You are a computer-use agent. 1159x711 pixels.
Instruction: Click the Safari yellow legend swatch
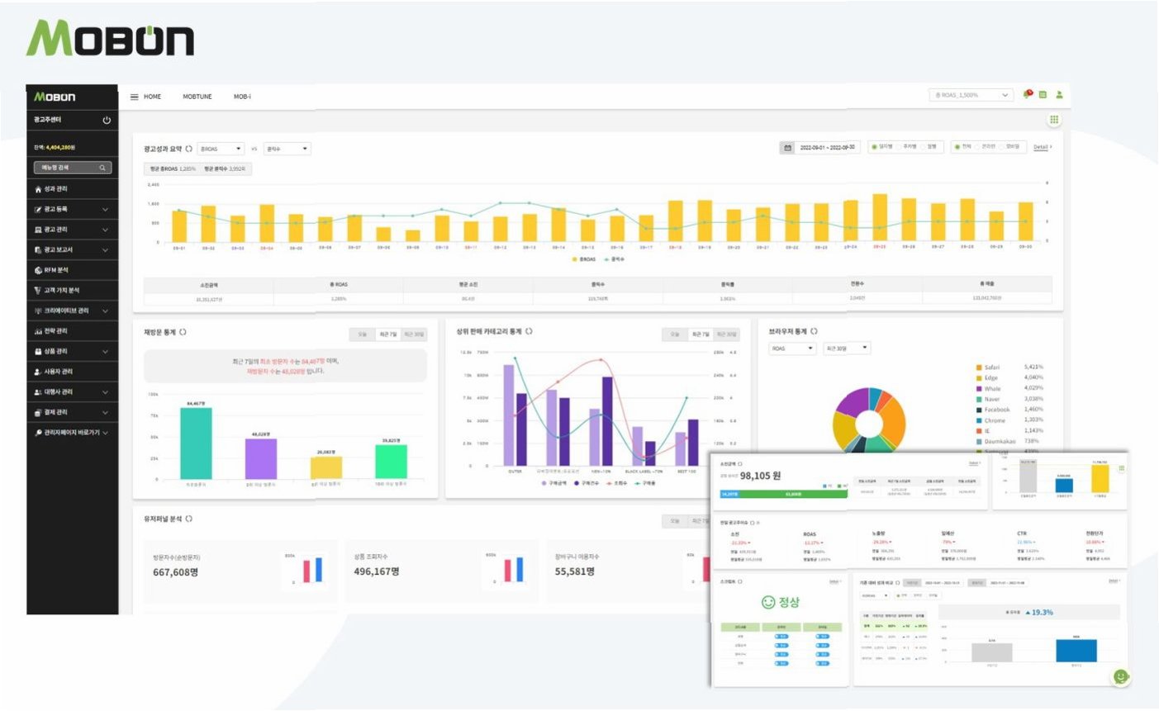979,367
